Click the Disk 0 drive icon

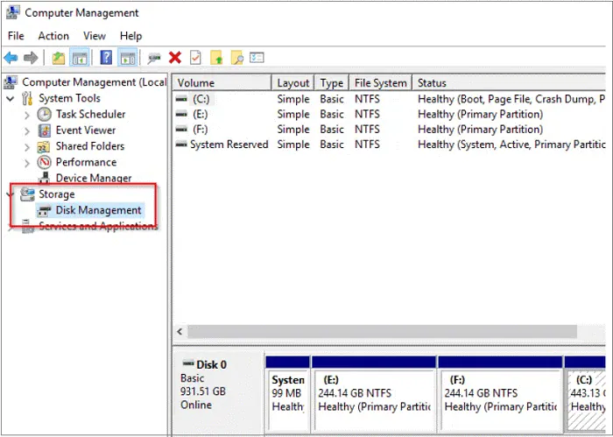188,363
